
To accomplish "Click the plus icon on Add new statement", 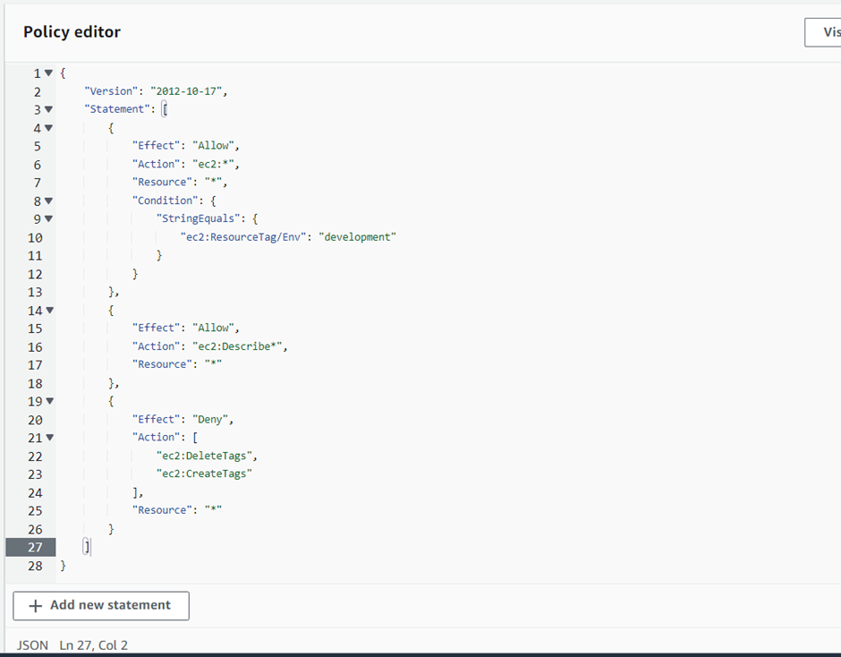I will click(x=35, y=606).
